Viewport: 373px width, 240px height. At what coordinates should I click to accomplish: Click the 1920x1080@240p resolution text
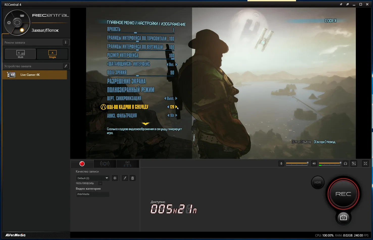coord(85,183)
